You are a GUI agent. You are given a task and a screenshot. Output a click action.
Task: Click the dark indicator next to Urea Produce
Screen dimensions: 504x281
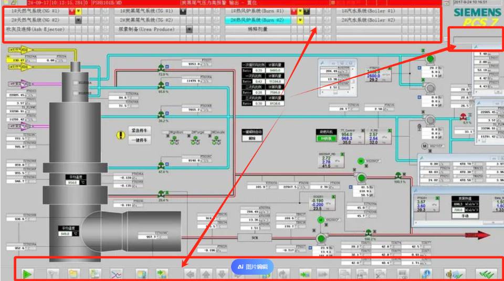tap(190, 29)
